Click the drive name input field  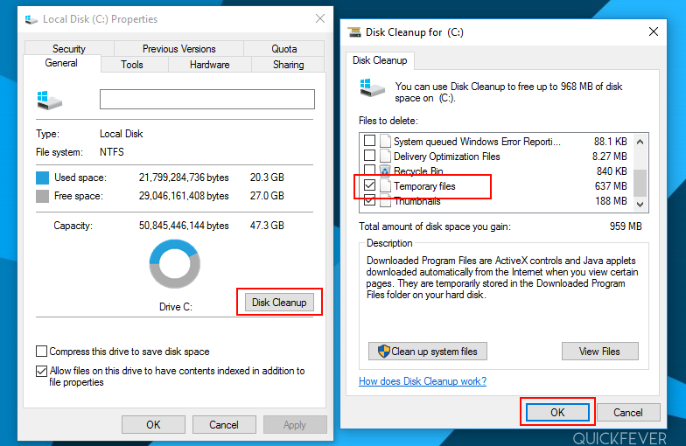coord(206,100)
